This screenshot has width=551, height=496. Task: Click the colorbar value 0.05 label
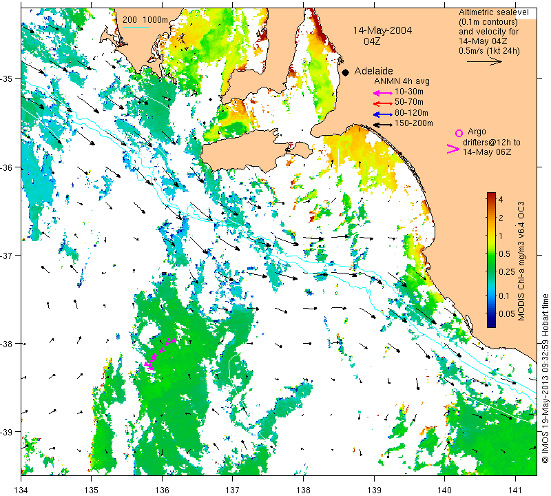[507, 314]
